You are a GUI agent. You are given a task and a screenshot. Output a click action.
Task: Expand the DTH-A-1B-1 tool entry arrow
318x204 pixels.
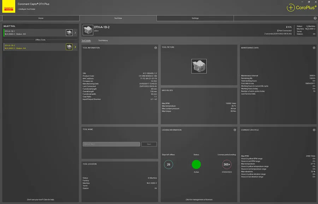[x=75, y=33]
